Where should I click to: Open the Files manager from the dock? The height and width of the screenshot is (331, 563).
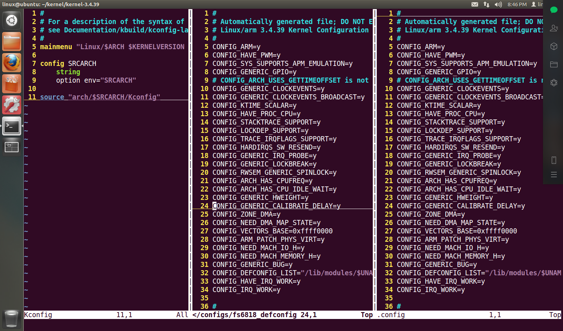(11, 41)
